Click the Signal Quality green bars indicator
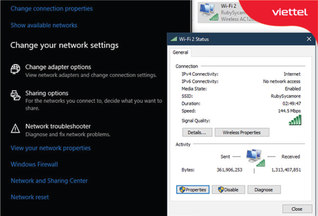318x216 pixels. [295, 120]
